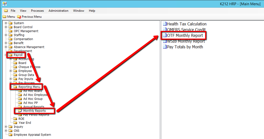Click the OPC Management folder icon
This screenshot has height=139, width=264.
pos(11,31)
